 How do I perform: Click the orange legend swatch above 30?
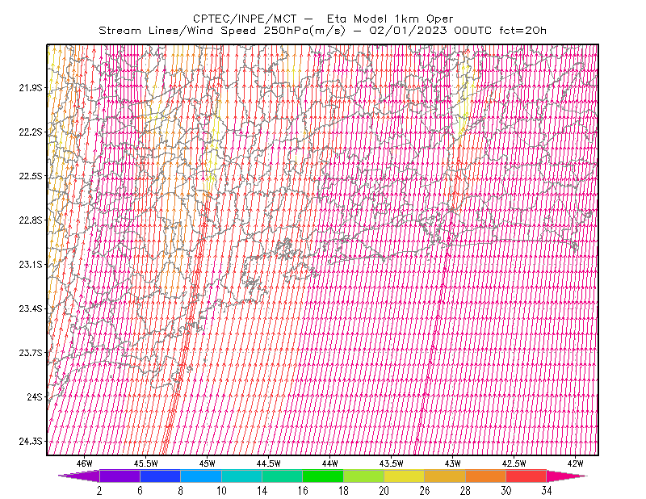pyautogui.click(x=486, y=476)
